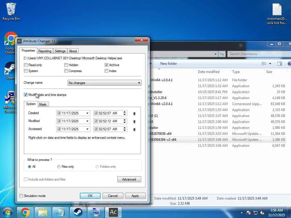Click the muted volume tray icon

click(x=262, y=213)
